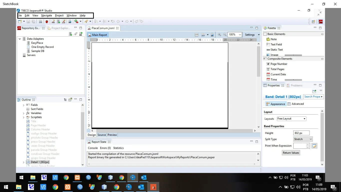Image resolution: width=341 pixels, height=192 pixels.
Task: Click the zoom in magnifier icon
Action: pyautogui.click(x=219, y=35)
